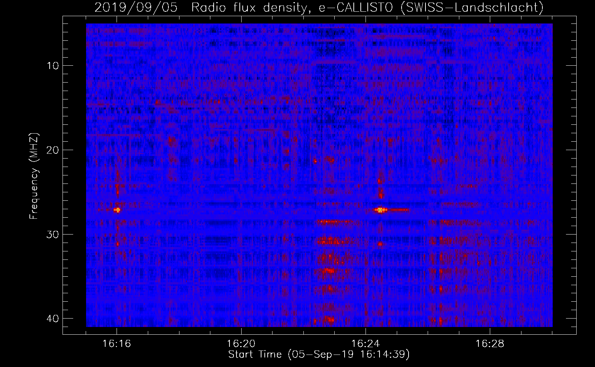Click the bright yellow burst after 16:24, 27 MHz
The width and height of the screenshot is (595, 367).
tap(381, 210)
